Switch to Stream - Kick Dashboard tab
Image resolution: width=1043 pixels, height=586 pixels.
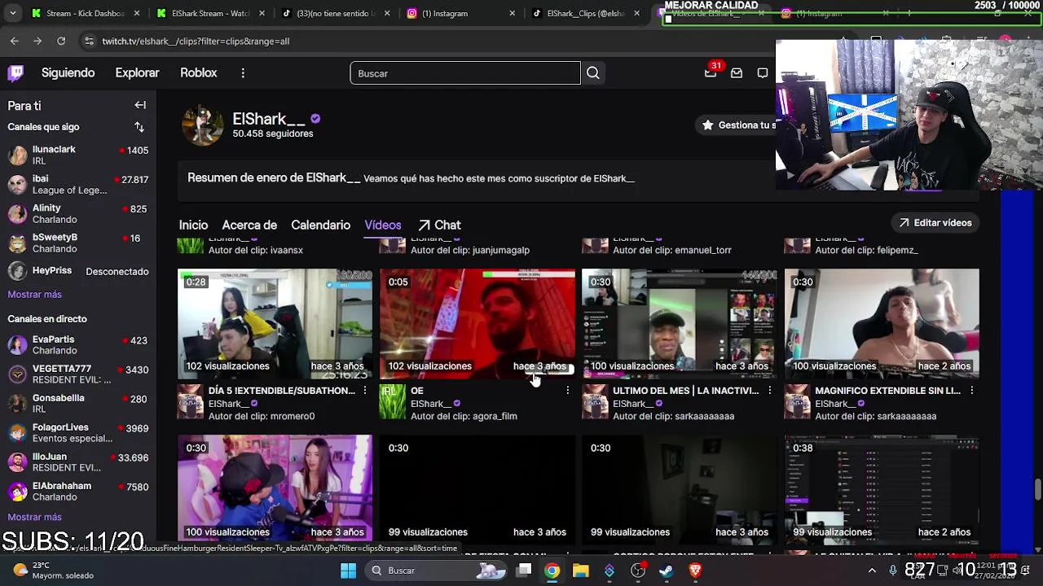tap(85, 13)
